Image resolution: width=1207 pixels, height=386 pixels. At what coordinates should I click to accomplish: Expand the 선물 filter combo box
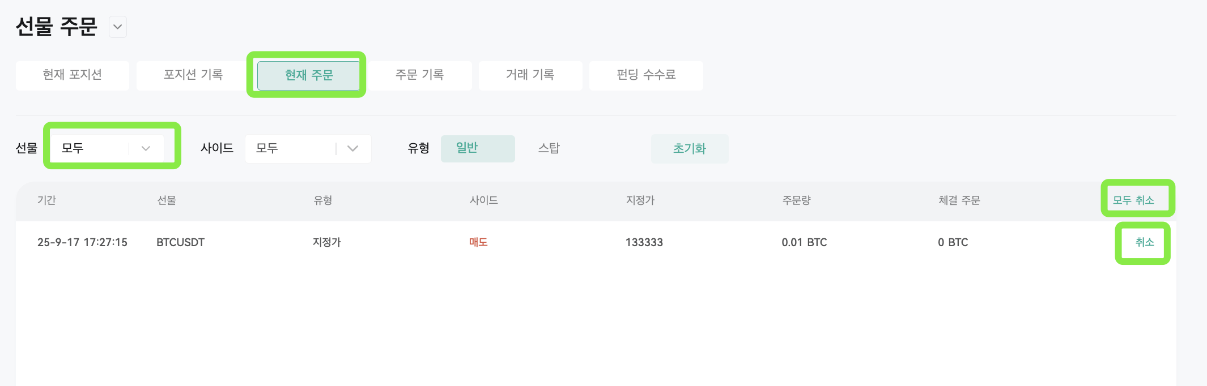coord(108,148)
